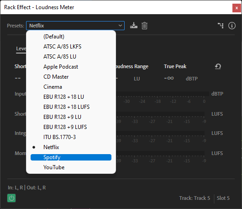Click the True Peak heading
This screenshot has height=209, width=242.
point(175,66)
